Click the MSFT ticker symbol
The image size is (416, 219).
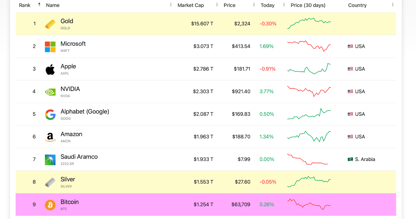[65, 51]
